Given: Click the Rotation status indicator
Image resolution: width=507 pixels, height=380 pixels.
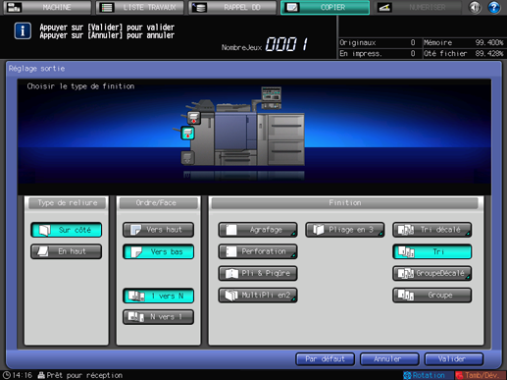Looking at the screenshot, I should 425,375.
